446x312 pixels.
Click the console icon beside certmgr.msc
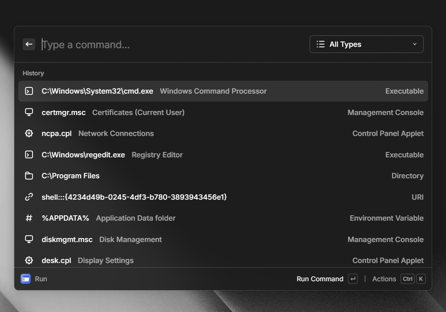point(29,112)
